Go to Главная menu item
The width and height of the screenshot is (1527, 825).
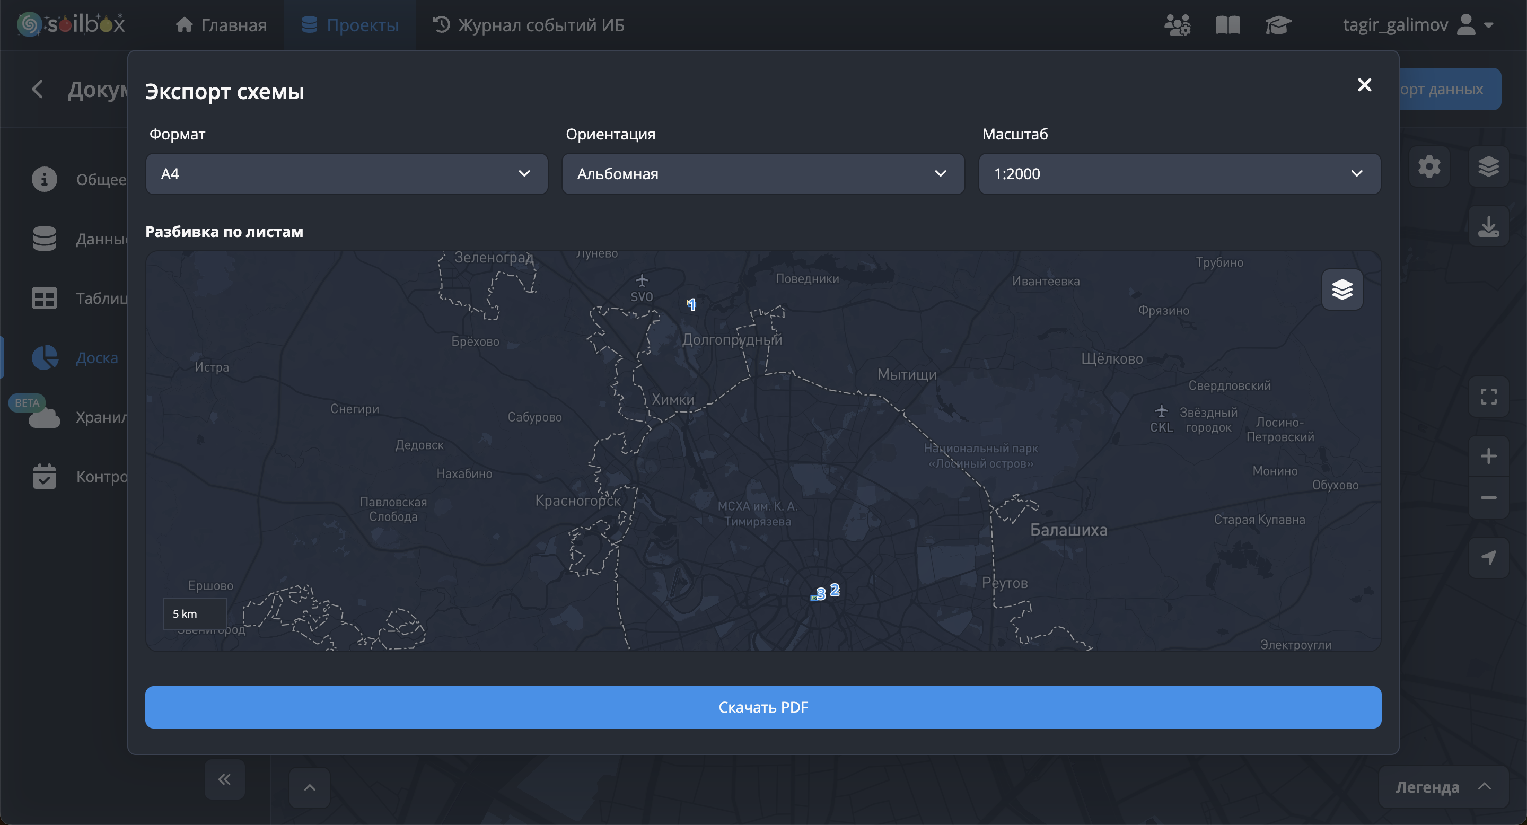221,25
